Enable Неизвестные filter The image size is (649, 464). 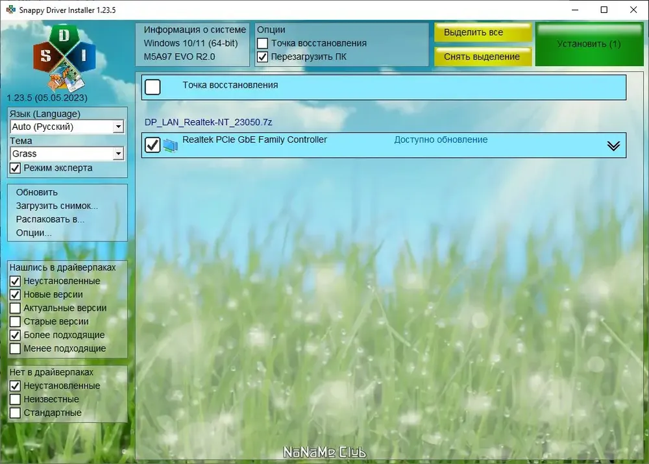point(16,399)
